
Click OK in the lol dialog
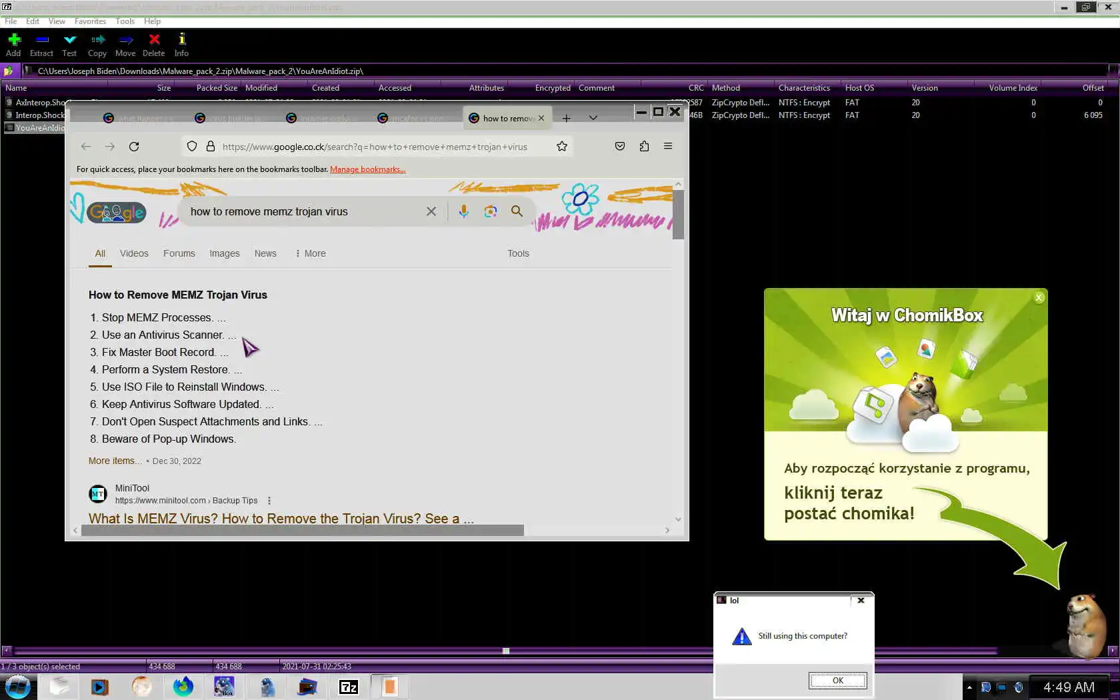pyautogui.click(x=838, y=681)
